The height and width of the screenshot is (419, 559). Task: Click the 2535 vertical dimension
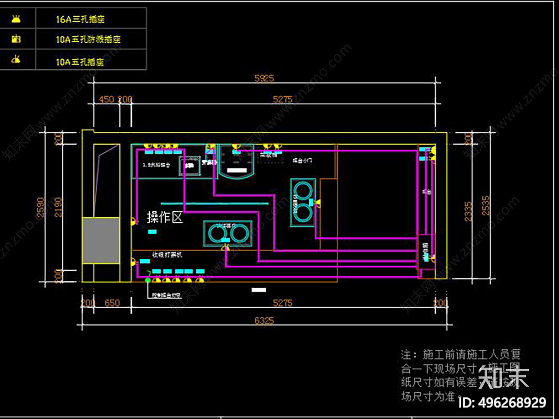pyautogui.click(x=486, y=206)
